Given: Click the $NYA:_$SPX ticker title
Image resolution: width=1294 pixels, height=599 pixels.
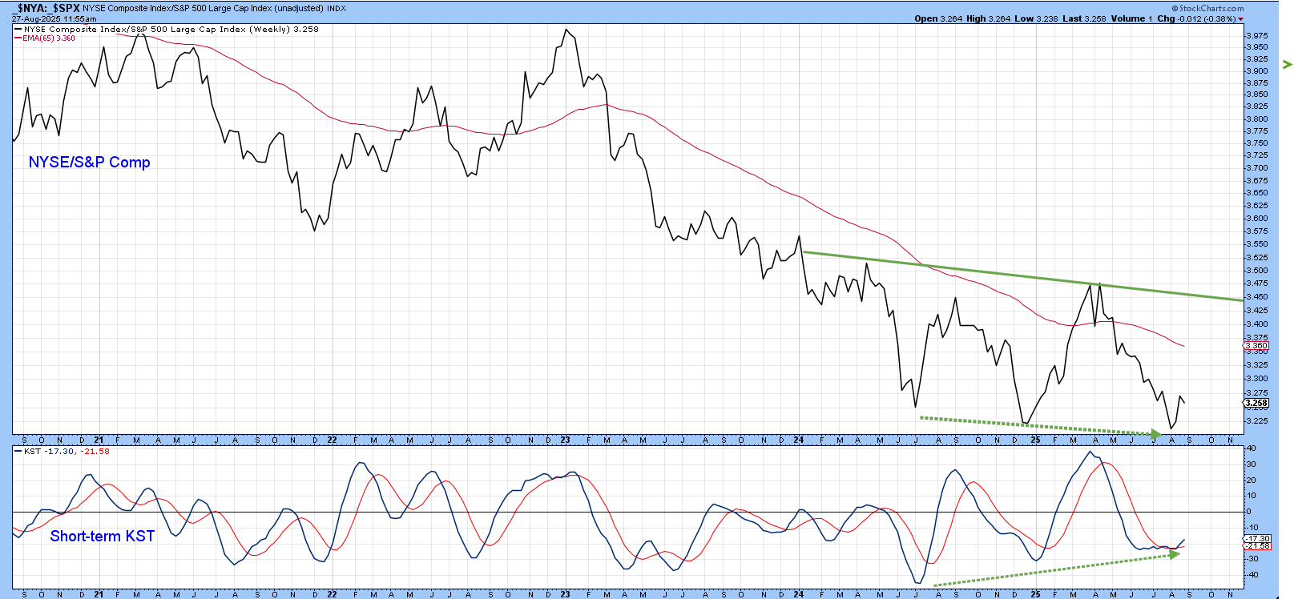Looking at the screenshot, I should click(x=48, y=8).
